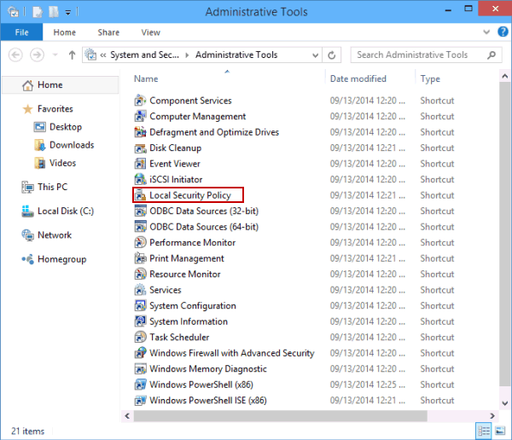
Task: Click the Windows PowerShell (x86) icon
Action: pyautogui.click(x=141, y=385)
